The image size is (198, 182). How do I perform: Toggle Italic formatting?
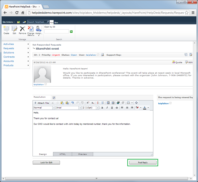tap(107, 108)
